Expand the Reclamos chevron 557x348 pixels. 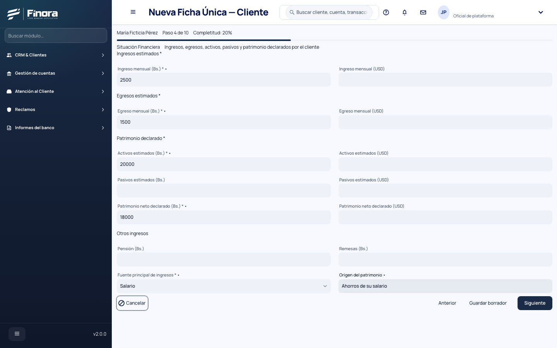click(103, 110)
